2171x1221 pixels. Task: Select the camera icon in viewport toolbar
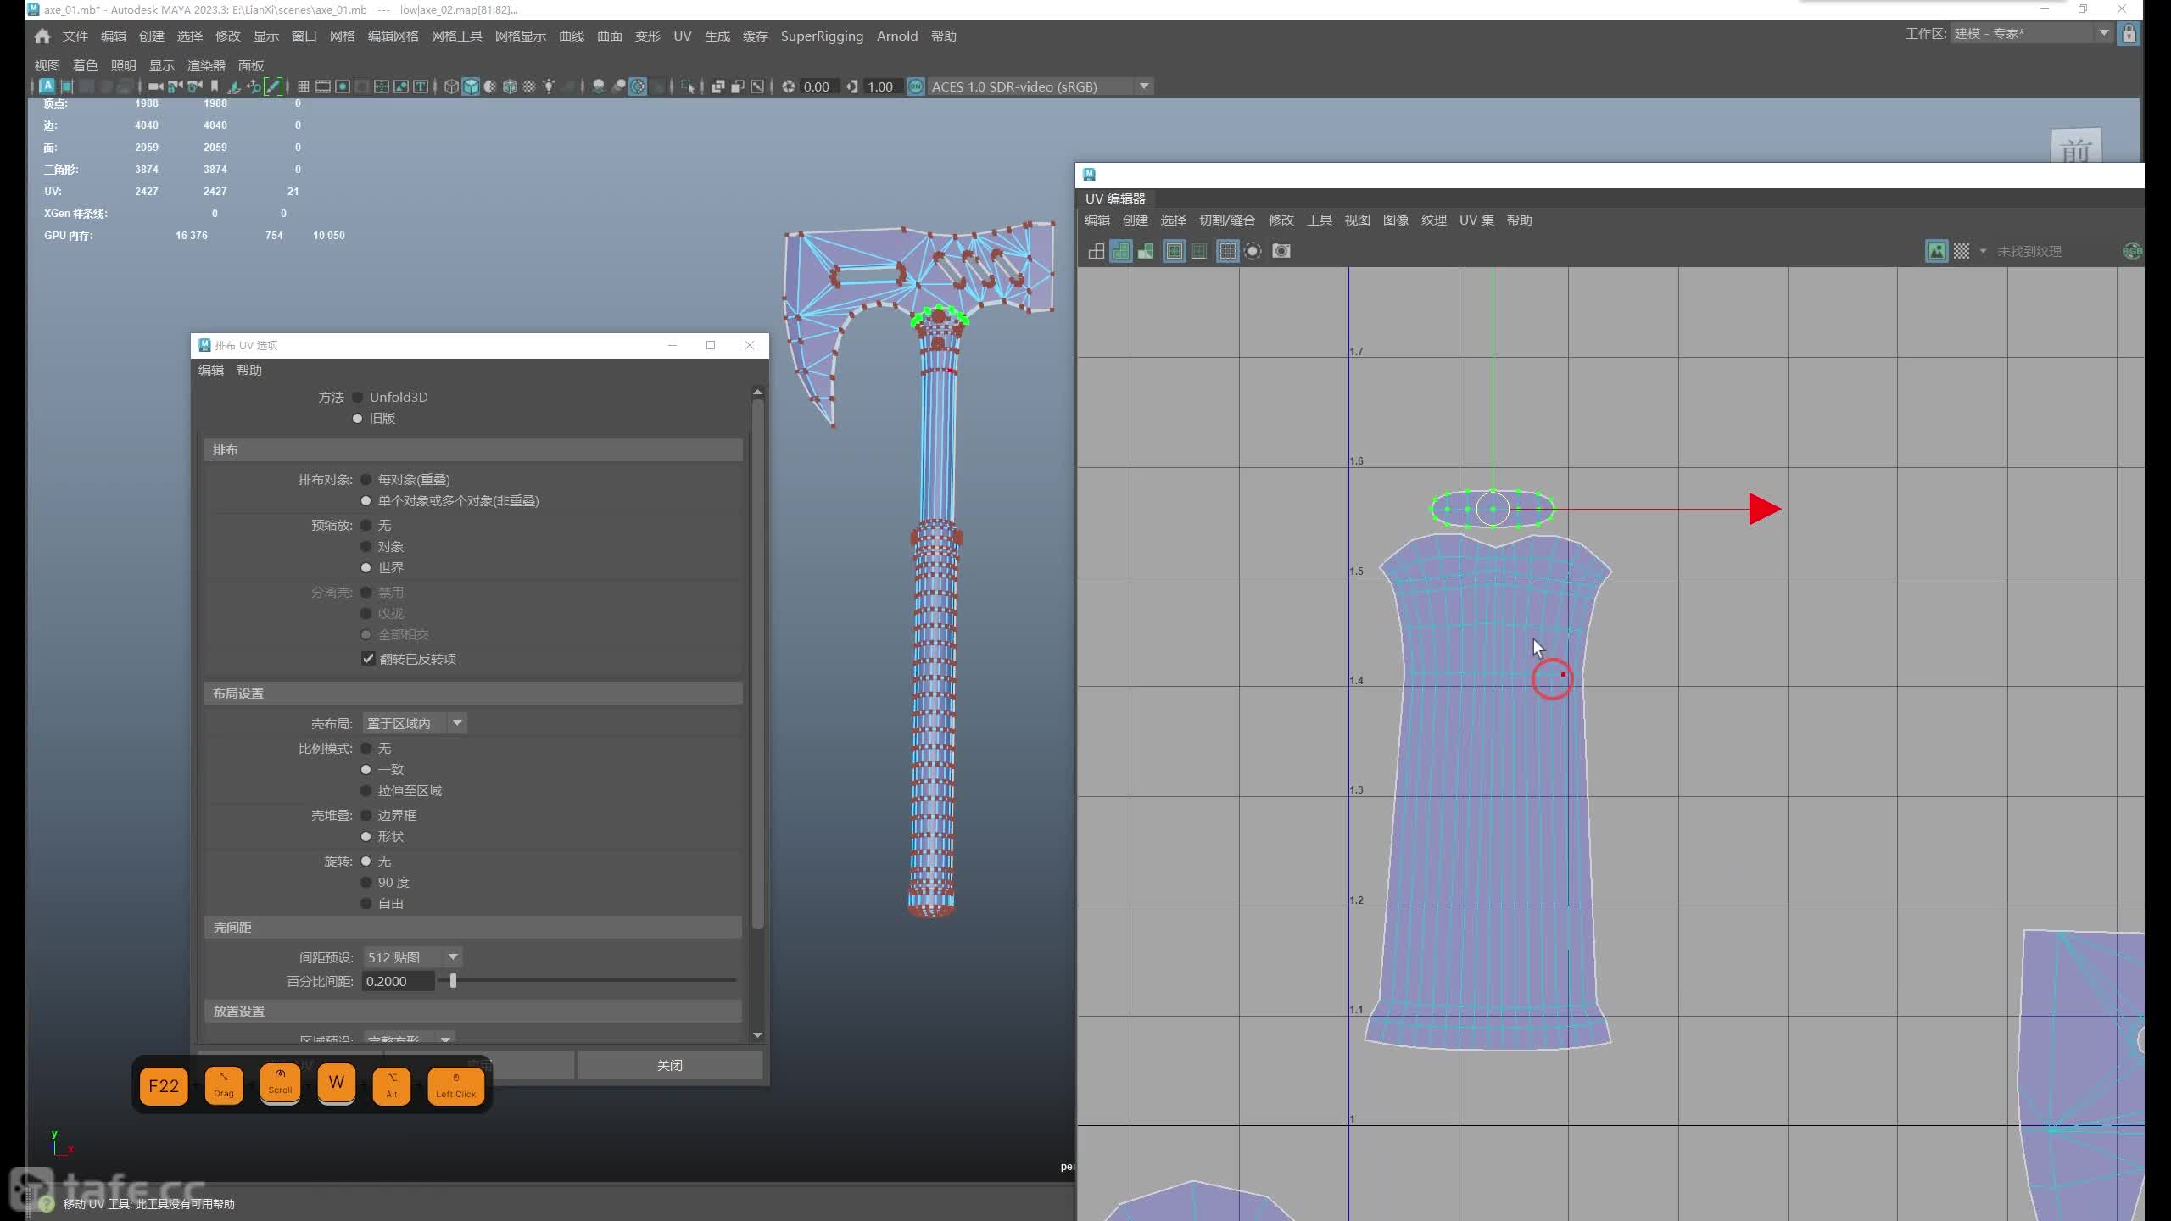click(x=155, y=86)
